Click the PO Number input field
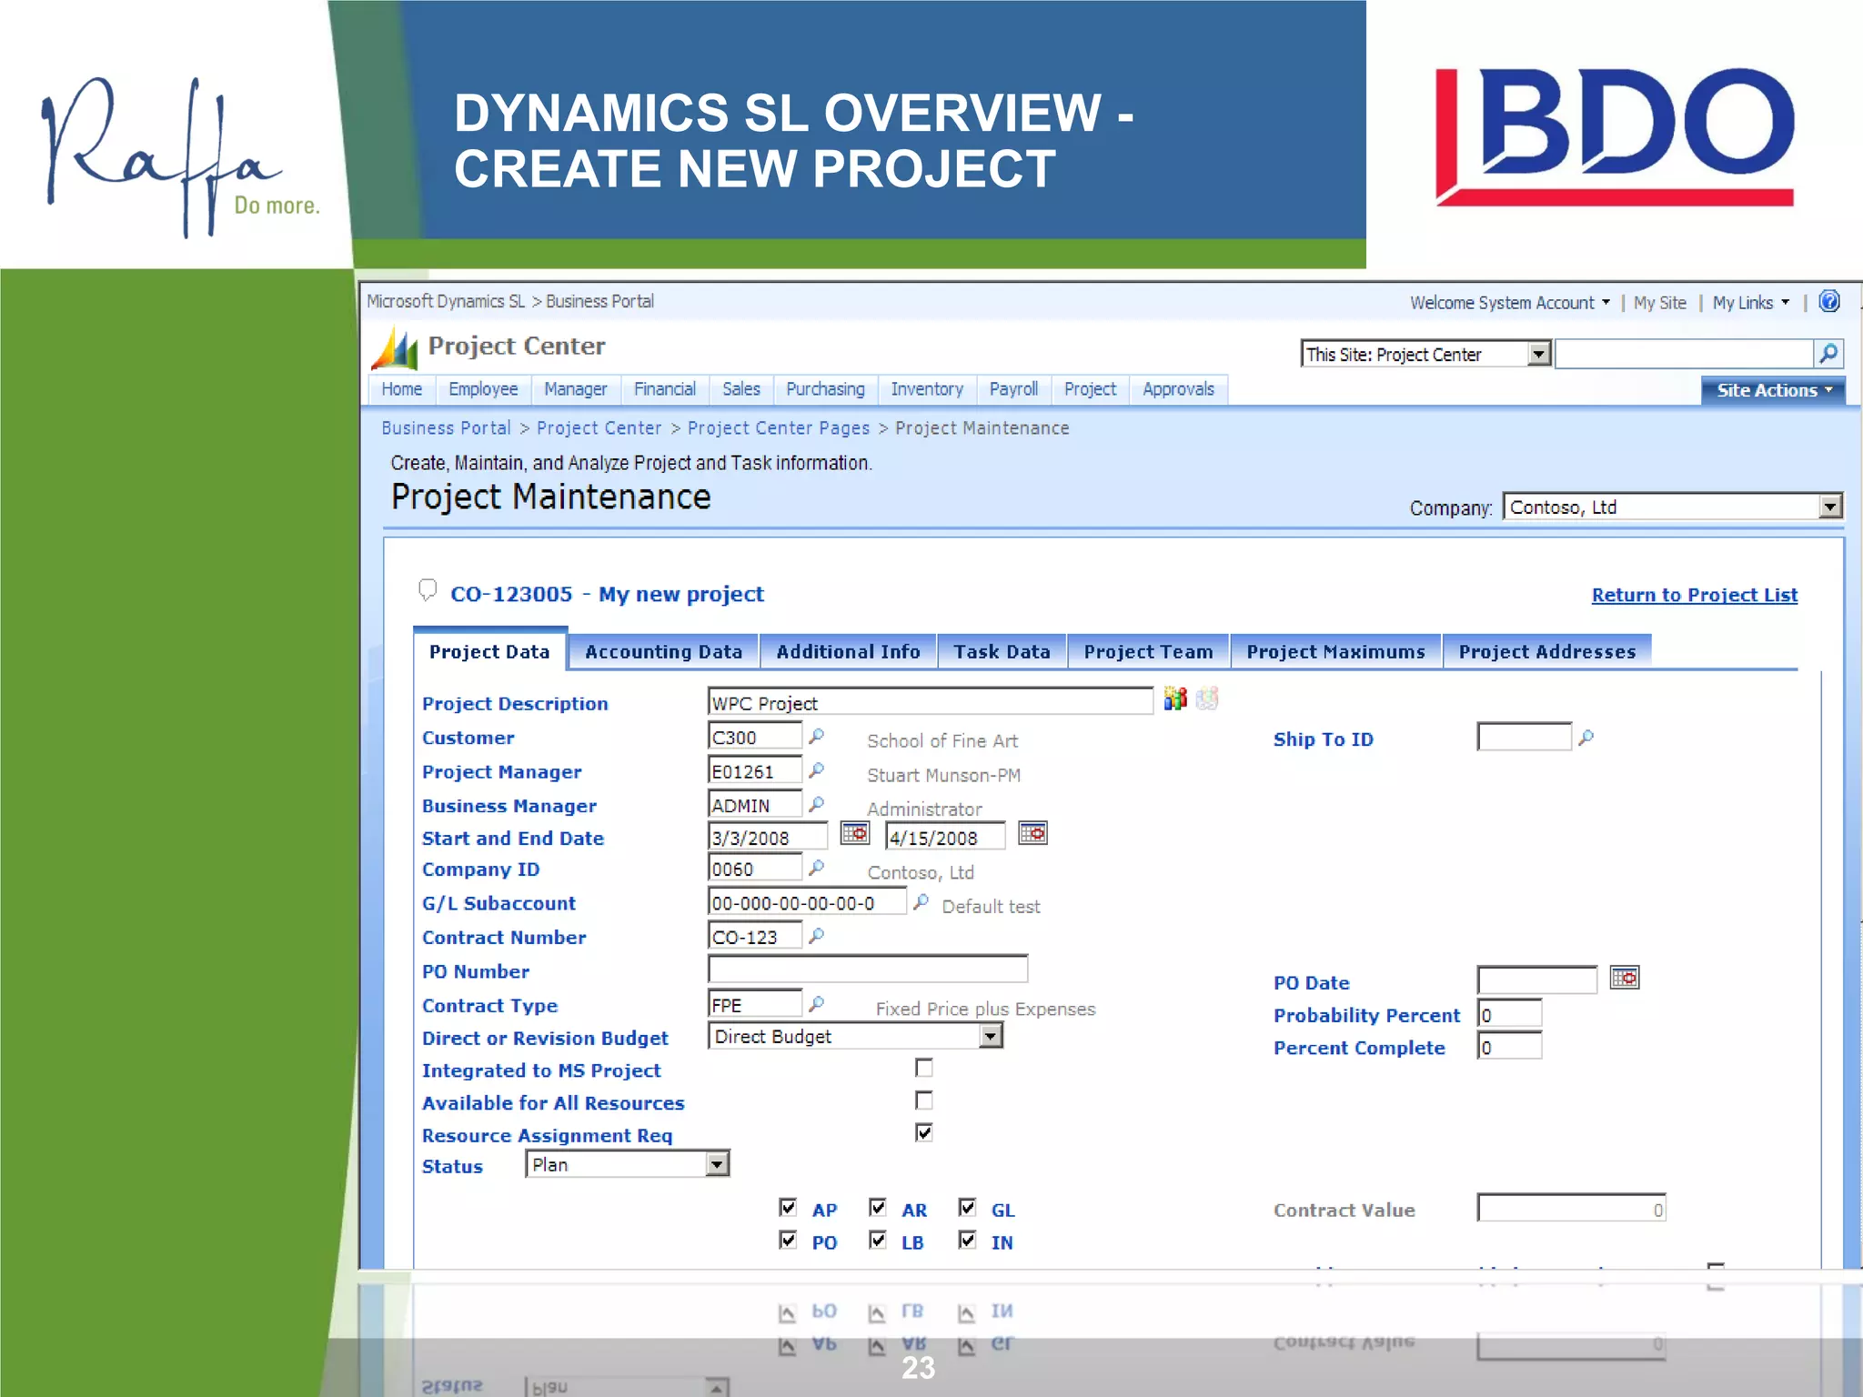 [868, 969]
